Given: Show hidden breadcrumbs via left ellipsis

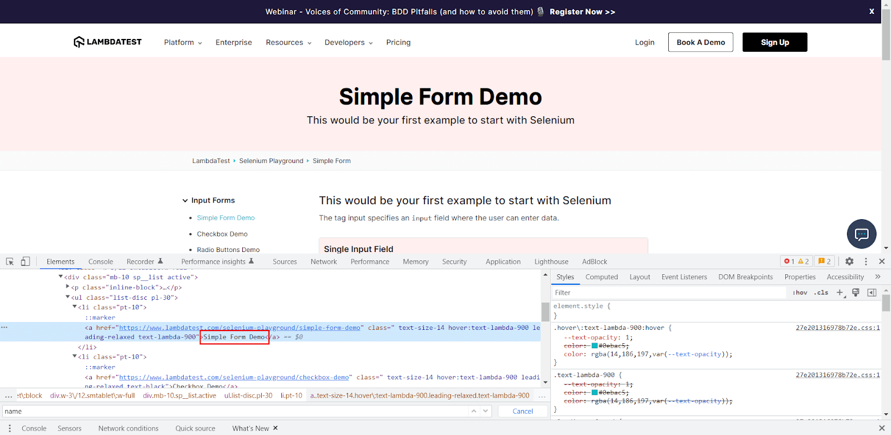Looking at the screenshot, I should [8, 396].
